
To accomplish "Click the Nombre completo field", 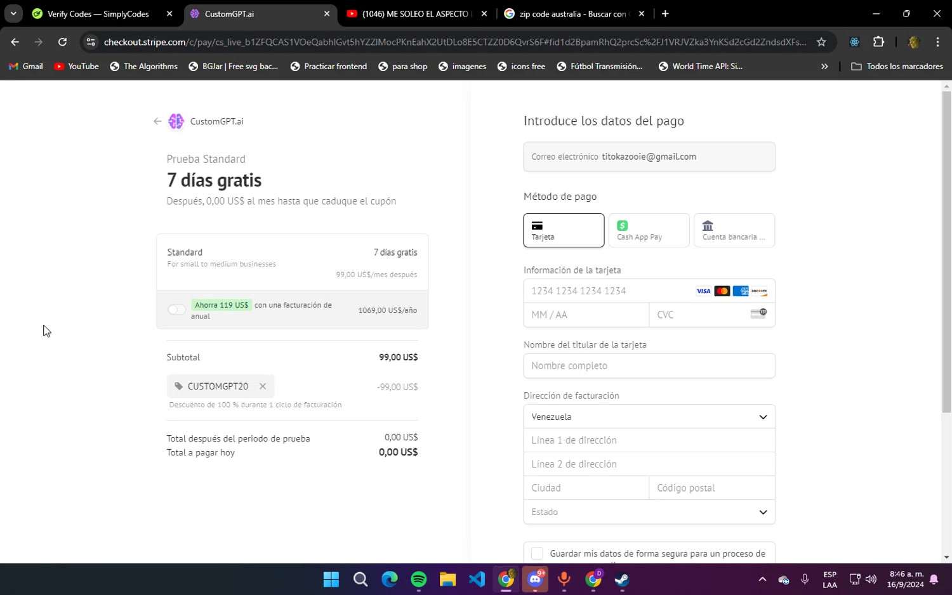I will pos(649,366).
